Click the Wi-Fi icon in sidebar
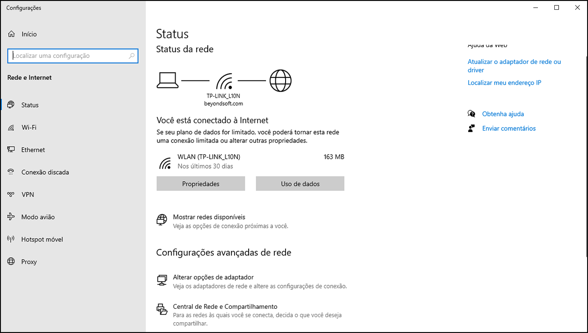Screen dimensions: 588x333 (x=11, y=128)
